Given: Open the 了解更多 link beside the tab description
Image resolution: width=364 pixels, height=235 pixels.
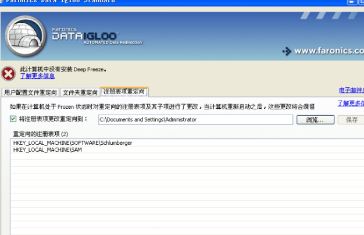Looking at the screenshot, I should pos(351,103).
